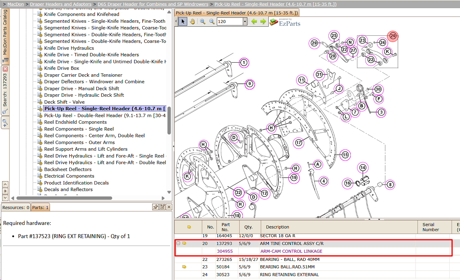Click the zoom value field showing 120
This screenshot has height=280, width=460.
click(x=230, y=21)
